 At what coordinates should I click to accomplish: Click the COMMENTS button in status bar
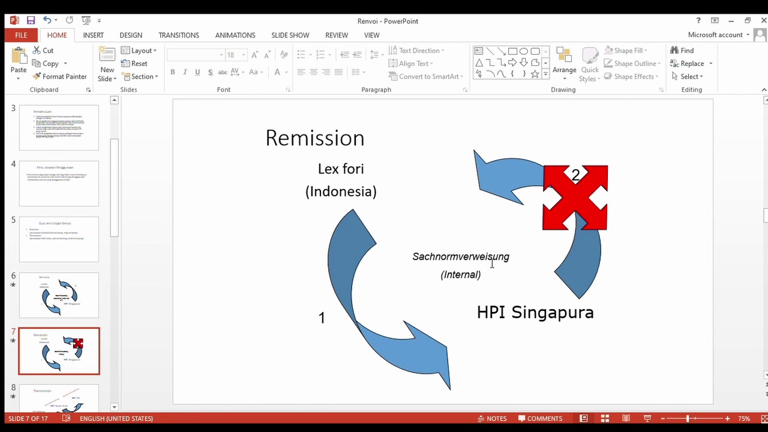point(541,418)
